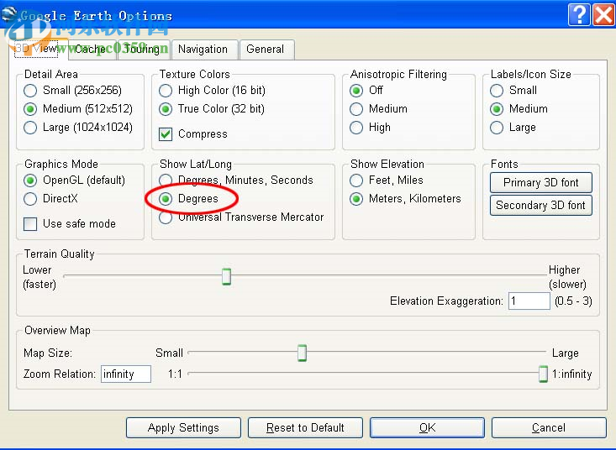Switch to the General tab
The width and height of the screenshot is (616, 450).
click(x=266, y=50)
